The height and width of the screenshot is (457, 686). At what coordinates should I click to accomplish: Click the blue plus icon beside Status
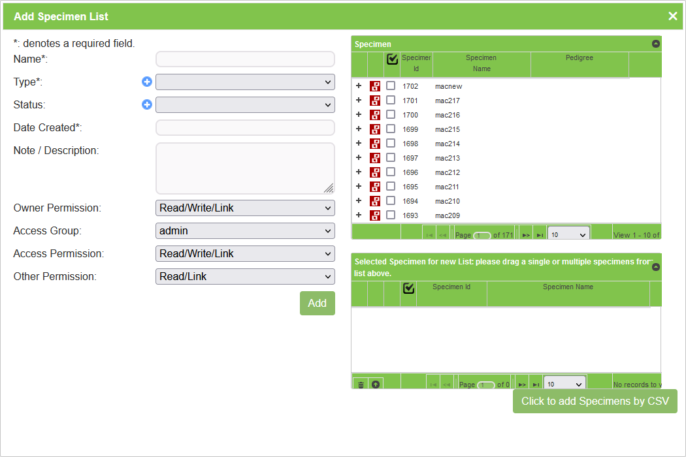pos(147,104)
